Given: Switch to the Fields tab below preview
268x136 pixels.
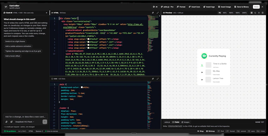Looking at the screenshot, I should pos(176,122).
